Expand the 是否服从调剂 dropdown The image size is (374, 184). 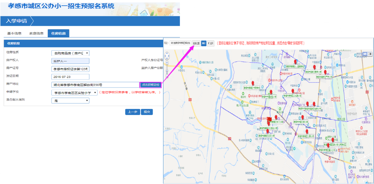(70, 100)
